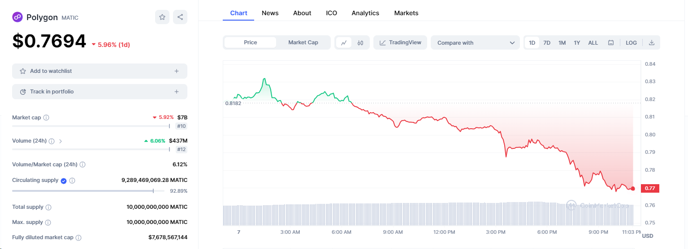Set chart range to 1Y
This screenshot has width=688, height=249.
pyautogui.click(x=577, y=43)
